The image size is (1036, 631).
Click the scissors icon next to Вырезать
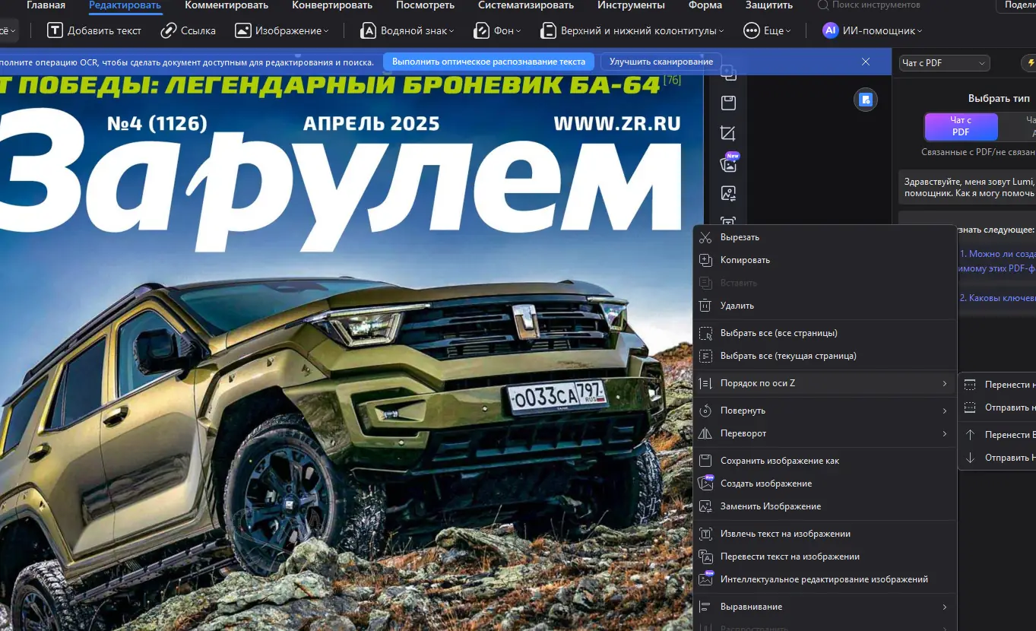click(705, 237)
